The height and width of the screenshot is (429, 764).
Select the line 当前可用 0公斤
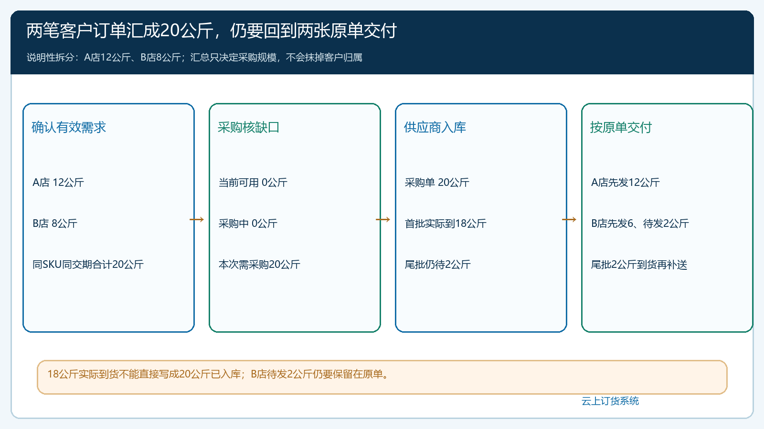click(x=253, y=183)
